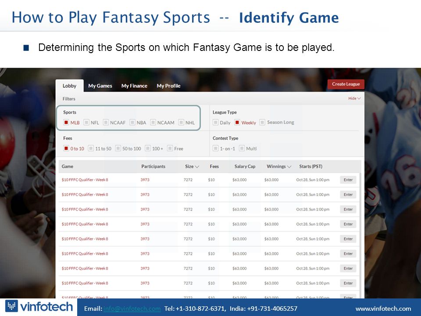Open the second FFFC Qualifier game link
Viewport: 421px width, 316px height.
(x=85, y=194)
